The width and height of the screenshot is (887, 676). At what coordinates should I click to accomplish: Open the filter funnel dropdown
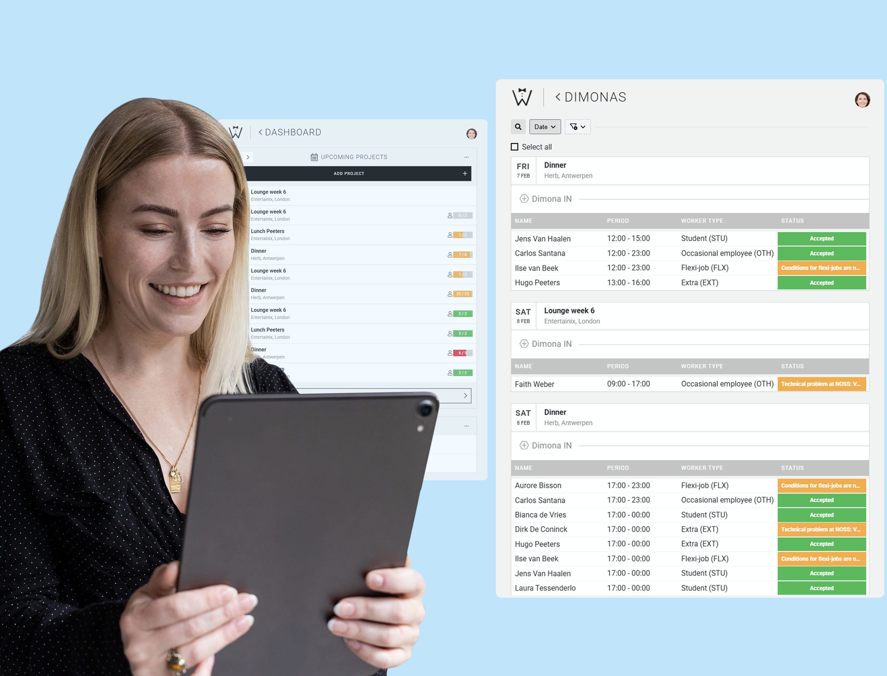tap(577, 127)
